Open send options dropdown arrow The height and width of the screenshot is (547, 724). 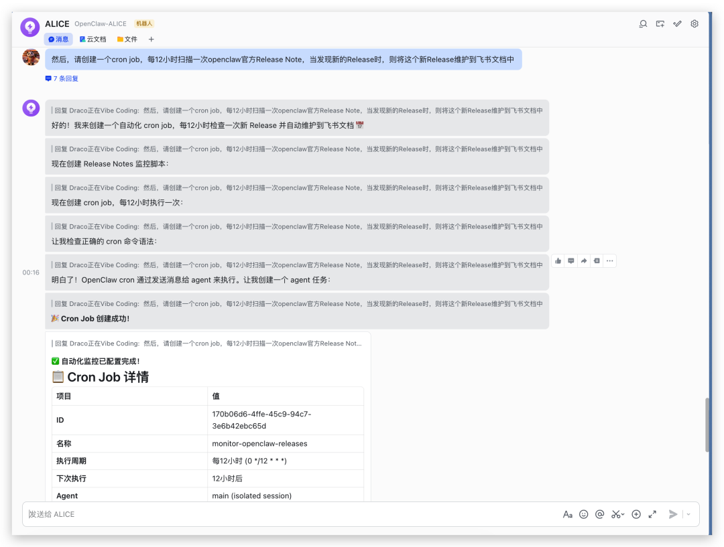point(688,514)
